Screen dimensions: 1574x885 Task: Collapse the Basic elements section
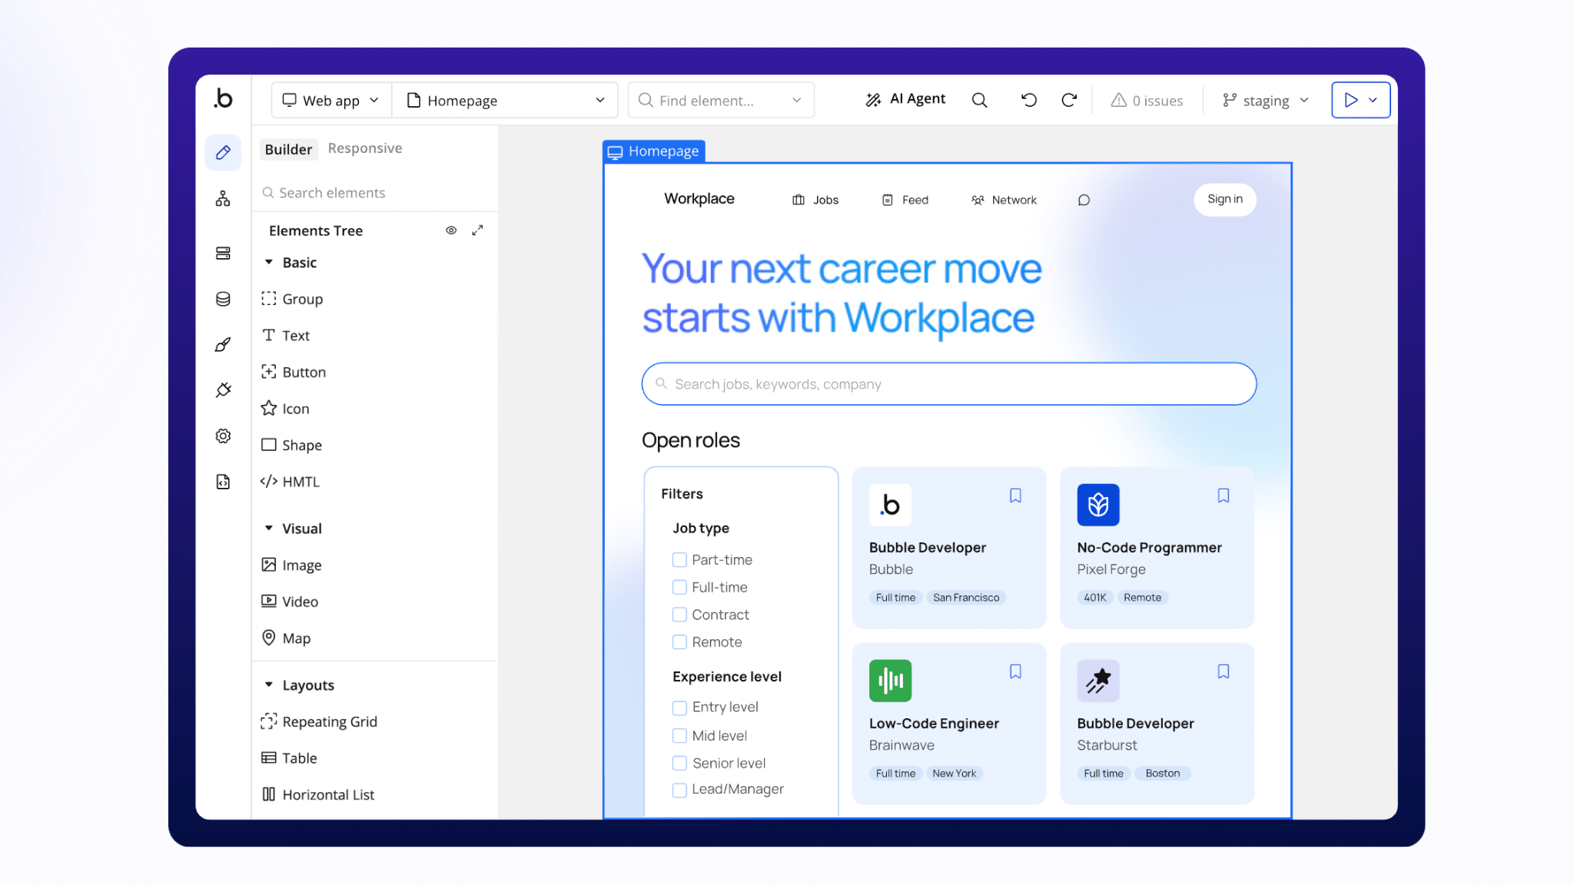coord(269,262)
